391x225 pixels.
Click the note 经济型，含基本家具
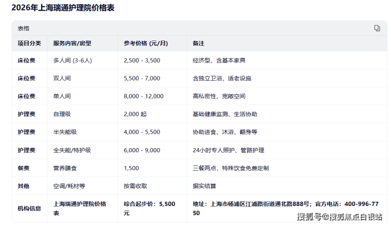(219, 61)
